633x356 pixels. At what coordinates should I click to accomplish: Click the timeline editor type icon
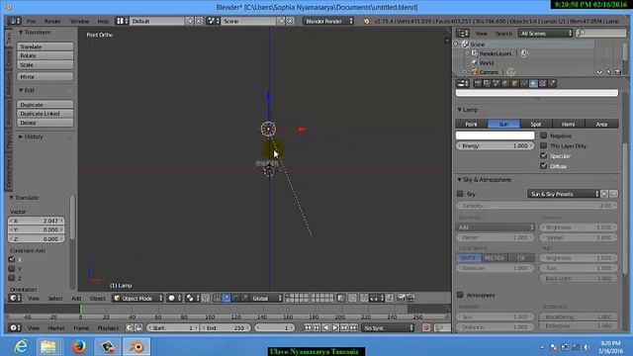(x=15, y=327)
